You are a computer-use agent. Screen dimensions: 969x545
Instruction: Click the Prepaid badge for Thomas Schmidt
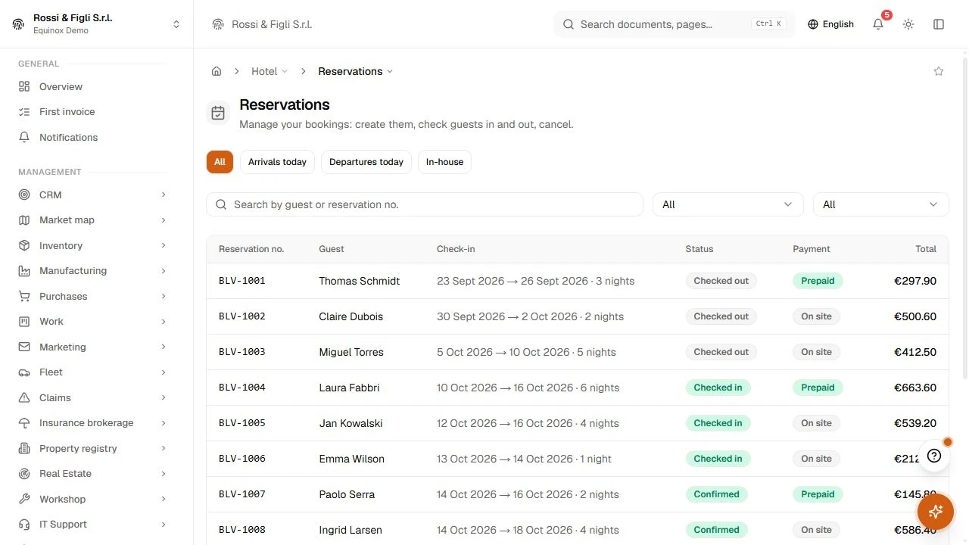818,281
